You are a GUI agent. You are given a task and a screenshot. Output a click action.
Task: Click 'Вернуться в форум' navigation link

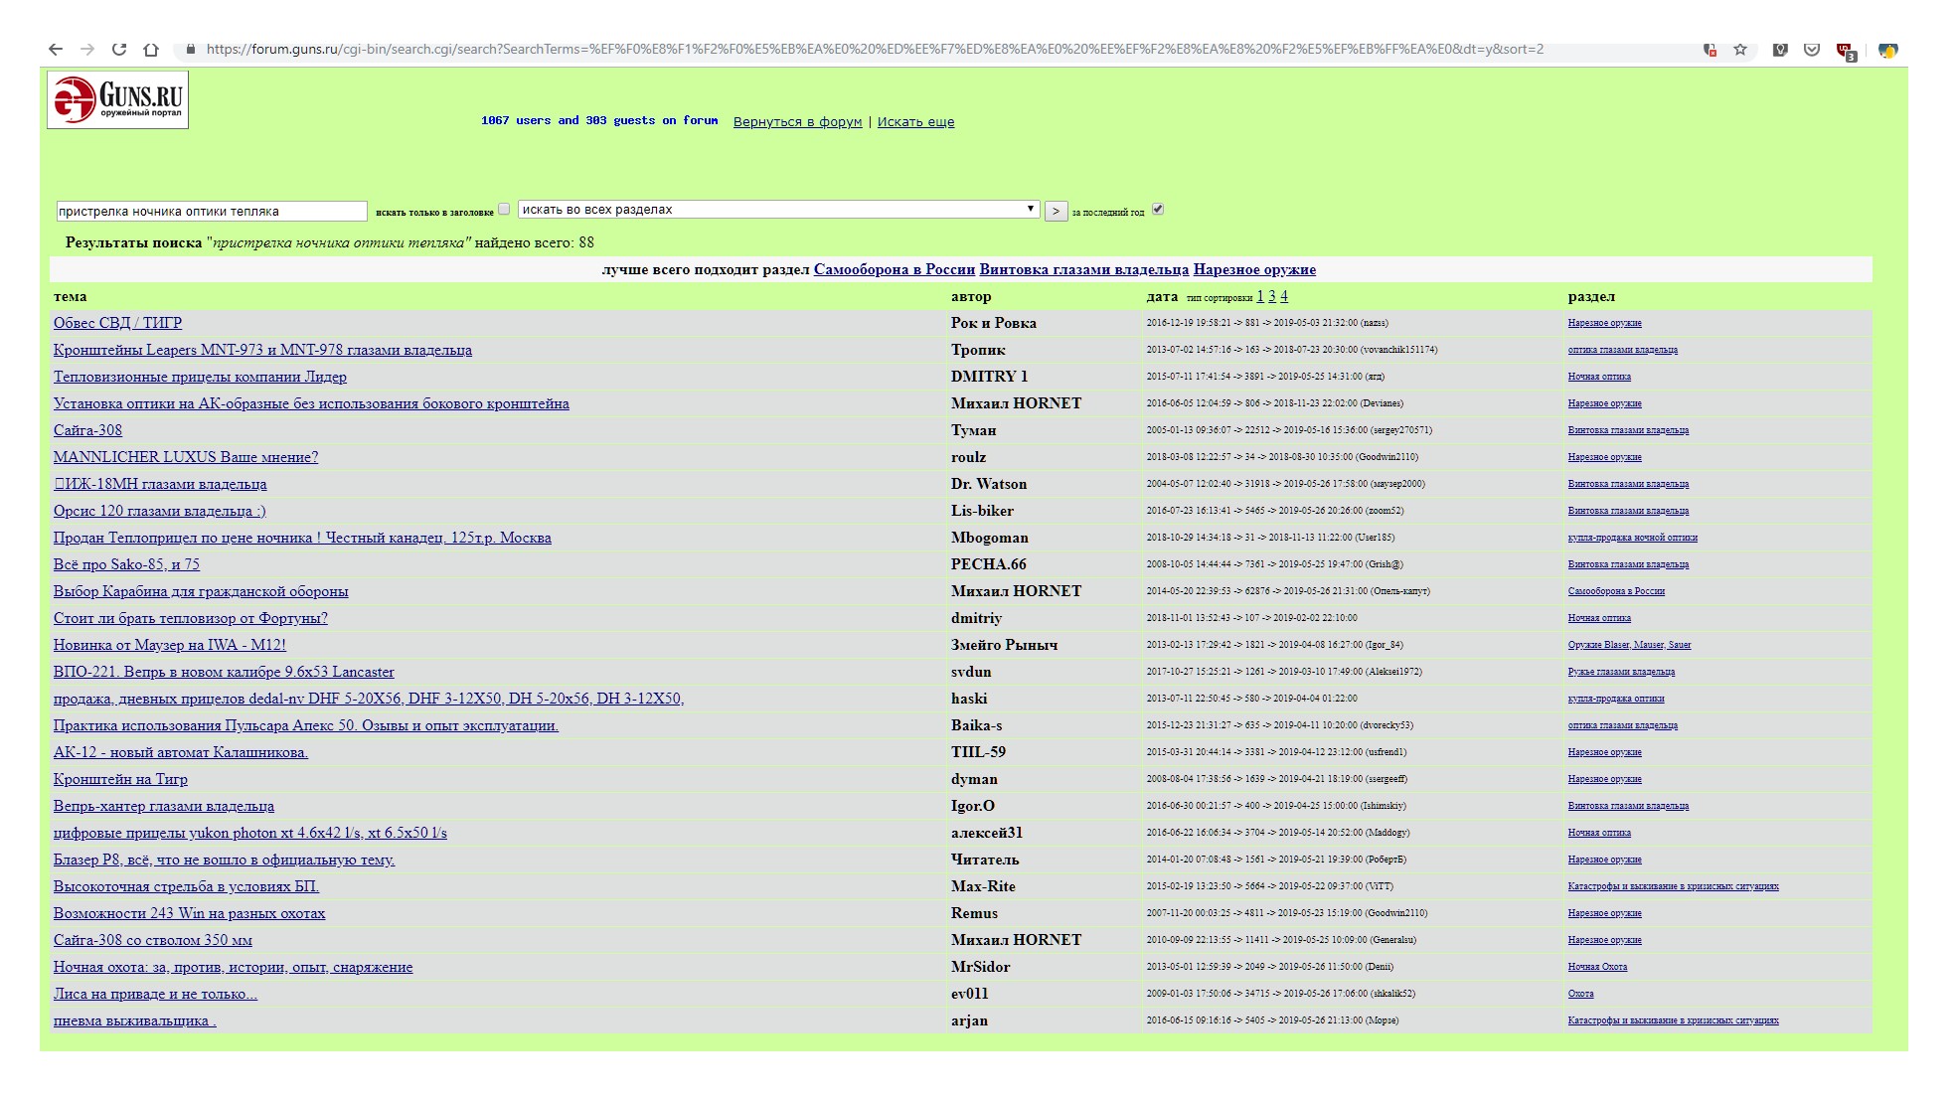tap(797, 122)
